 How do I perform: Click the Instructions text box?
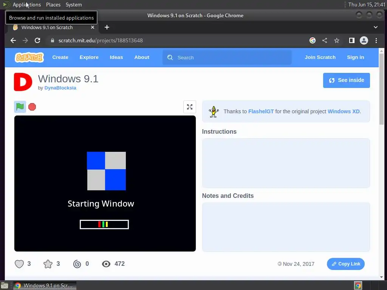click(286, 163)
